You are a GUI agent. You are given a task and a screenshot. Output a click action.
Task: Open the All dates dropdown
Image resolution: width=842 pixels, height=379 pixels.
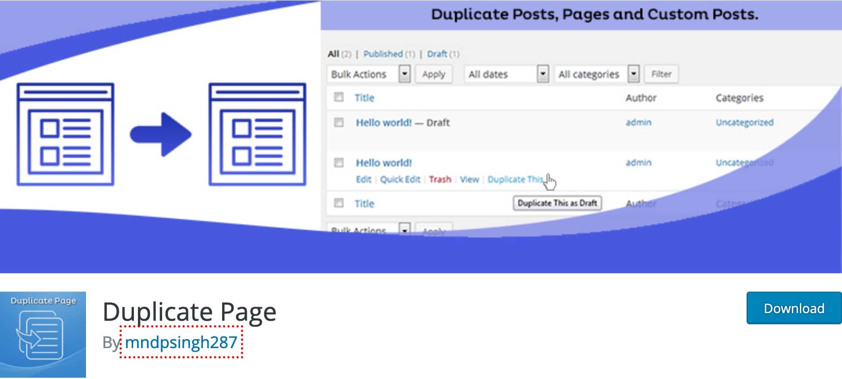507,74
